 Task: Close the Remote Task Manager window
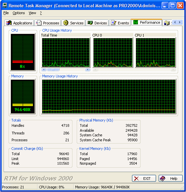[180, 6]
